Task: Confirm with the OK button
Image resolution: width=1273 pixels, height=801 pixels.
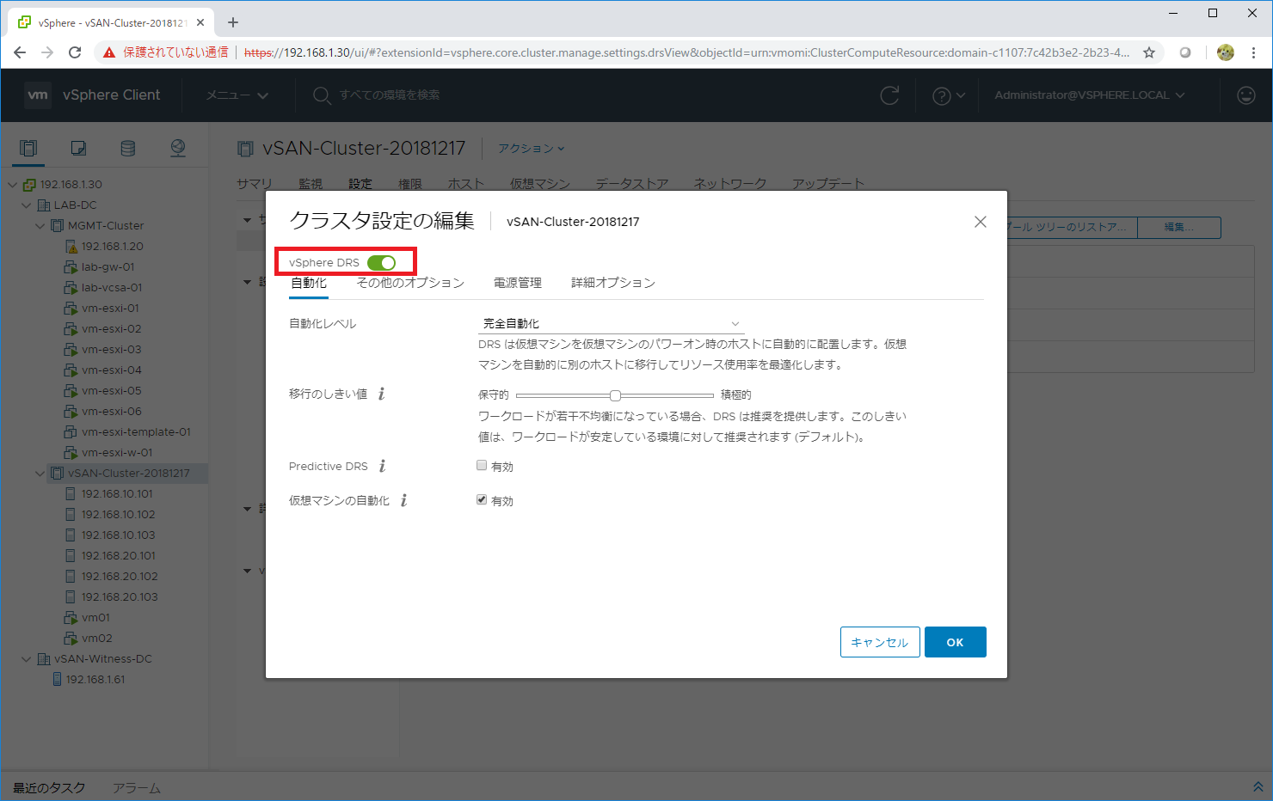Action: coord(955,642)
